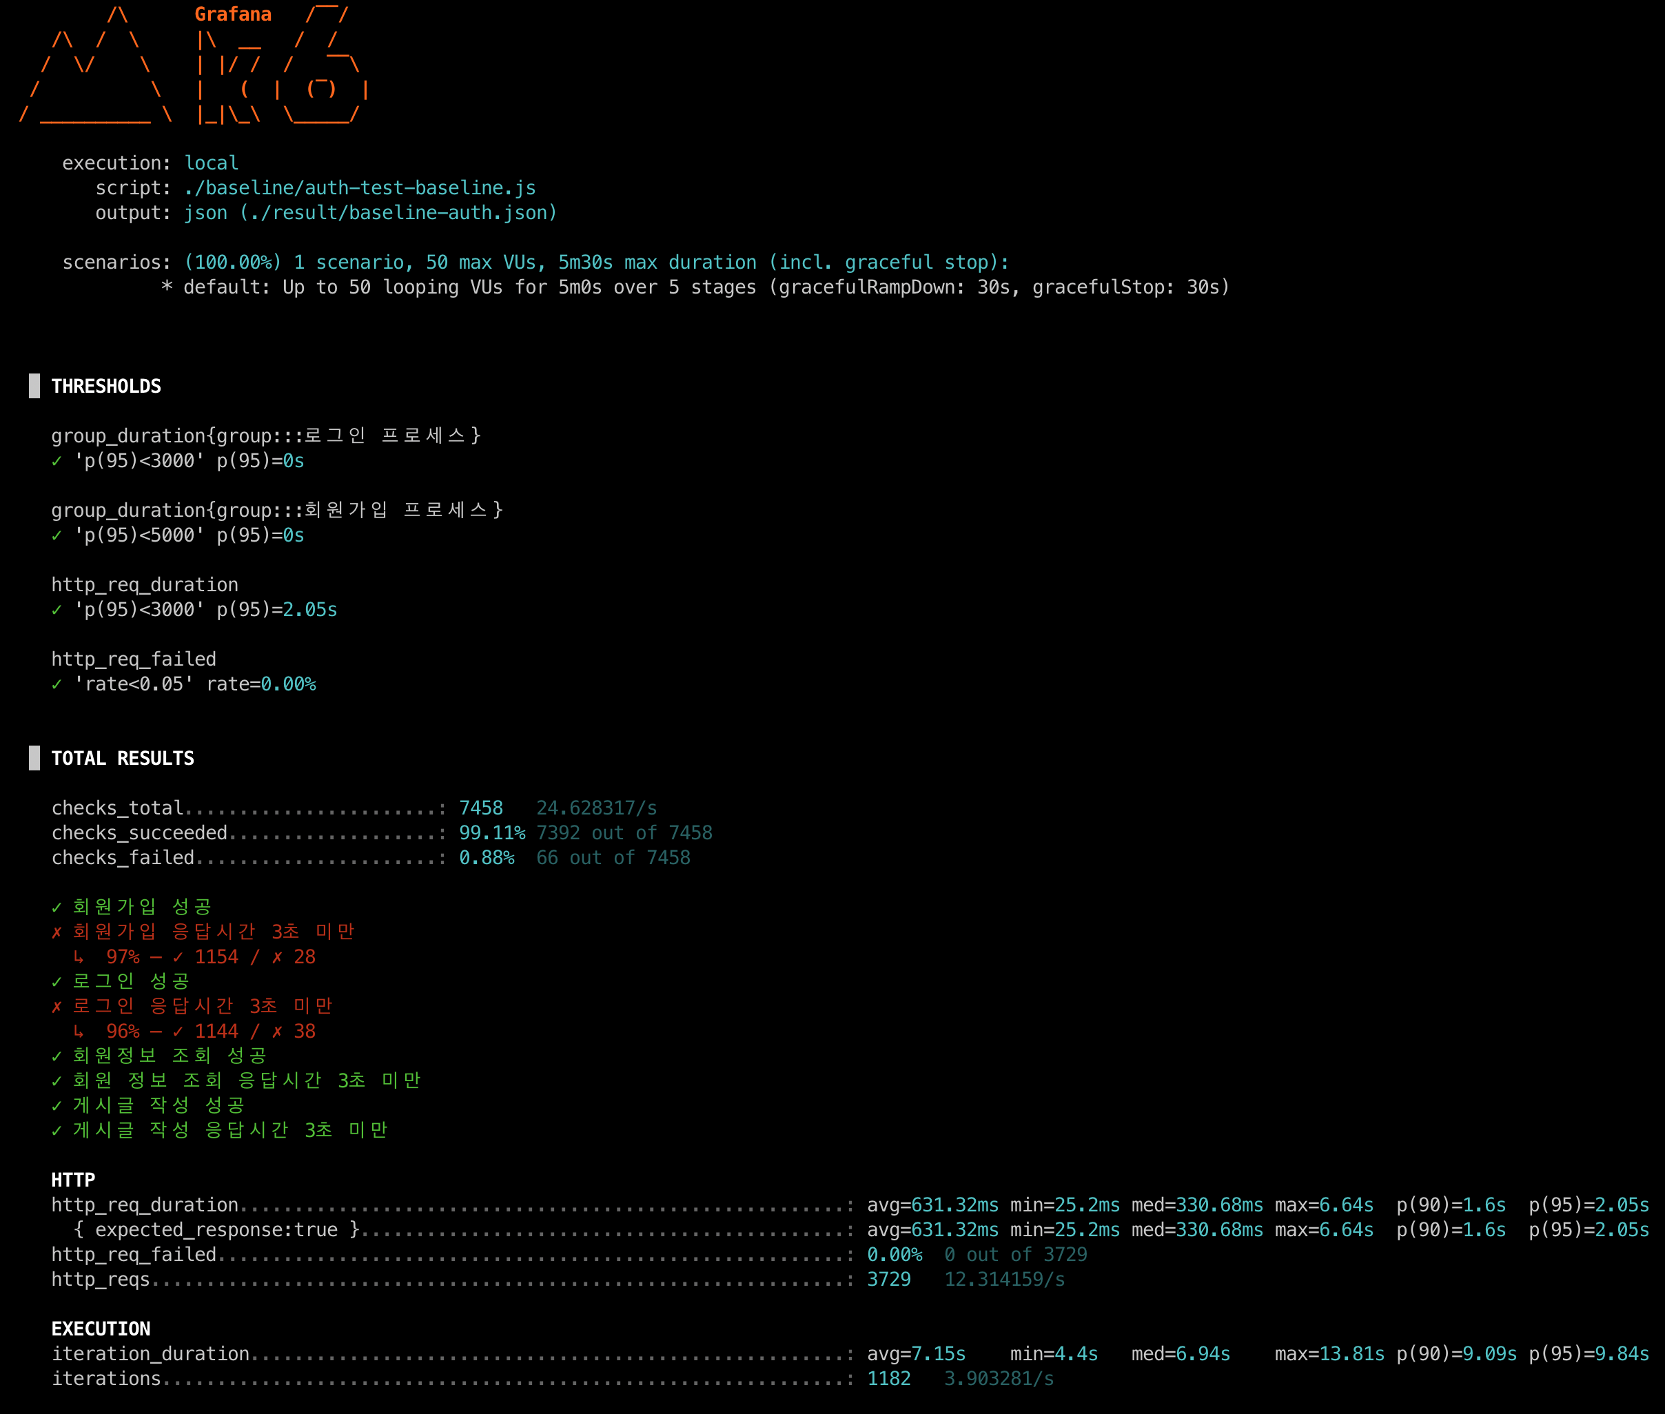Click green checkmark beside 게시글 작성 성공

[56, 1106]
